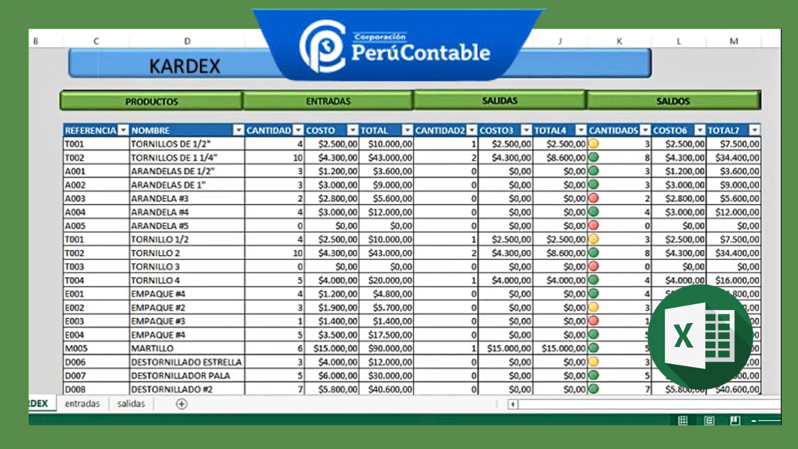798x449 pixels.
Task: Zoom out using the zoom slider minus
Action: click(x=752, y=420)
